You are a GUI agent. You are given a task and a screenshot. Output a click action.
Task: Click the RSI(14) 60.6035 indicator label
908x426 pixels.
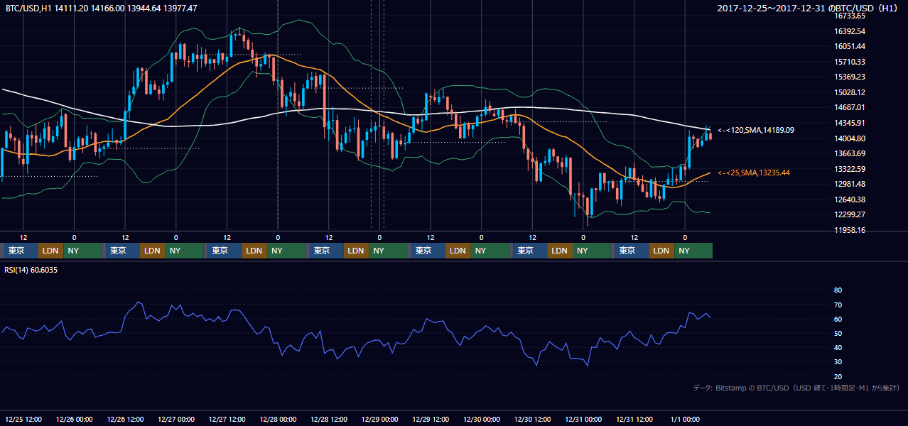tap(31, 270)
